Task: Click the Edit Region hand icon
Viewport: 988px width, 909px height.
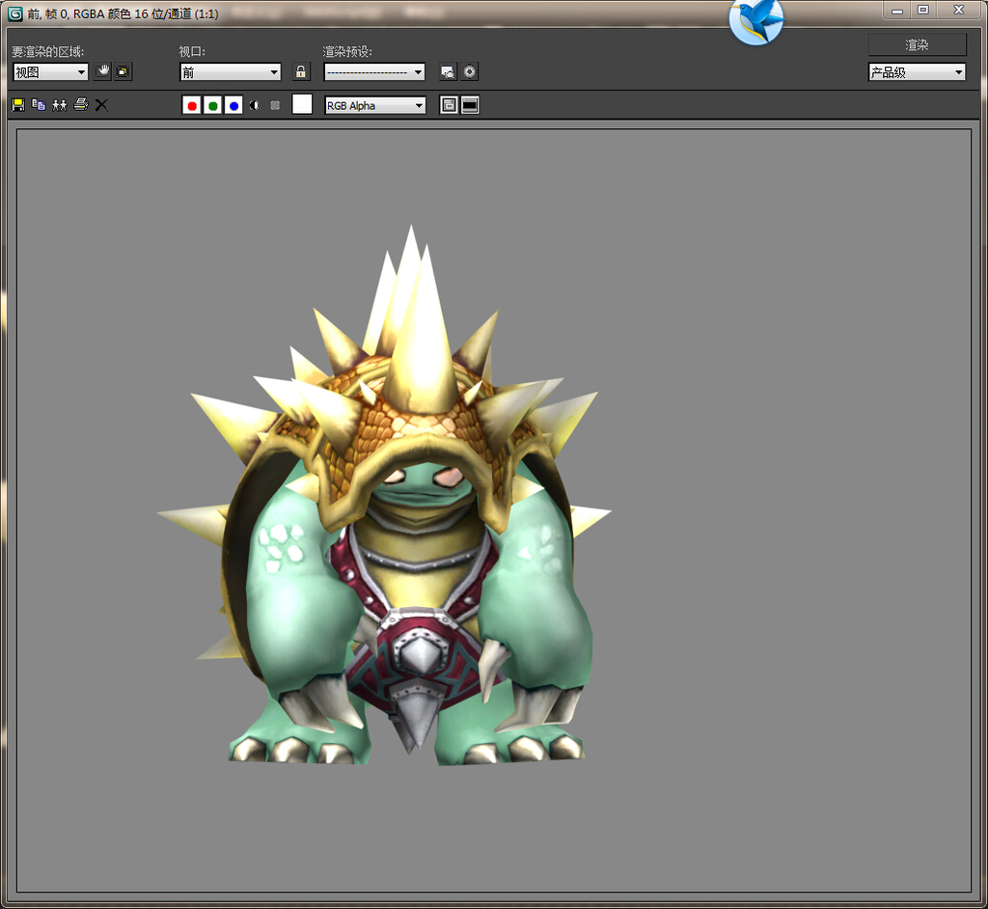Action: [x=102, y=71]
